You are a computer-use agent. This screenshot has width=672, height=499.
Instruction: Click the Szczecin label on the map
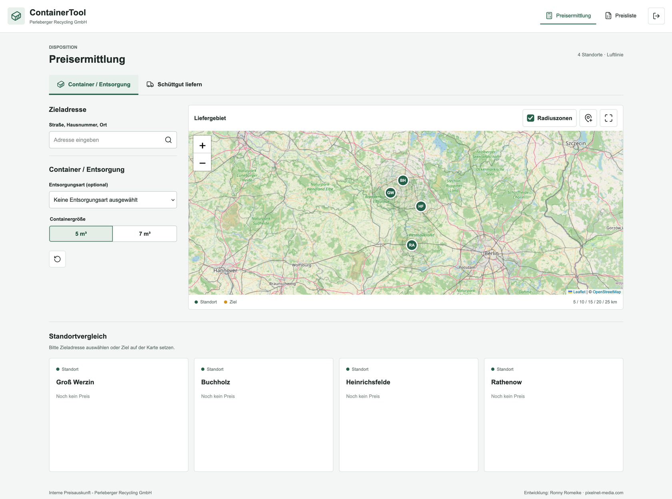(576, 143)
